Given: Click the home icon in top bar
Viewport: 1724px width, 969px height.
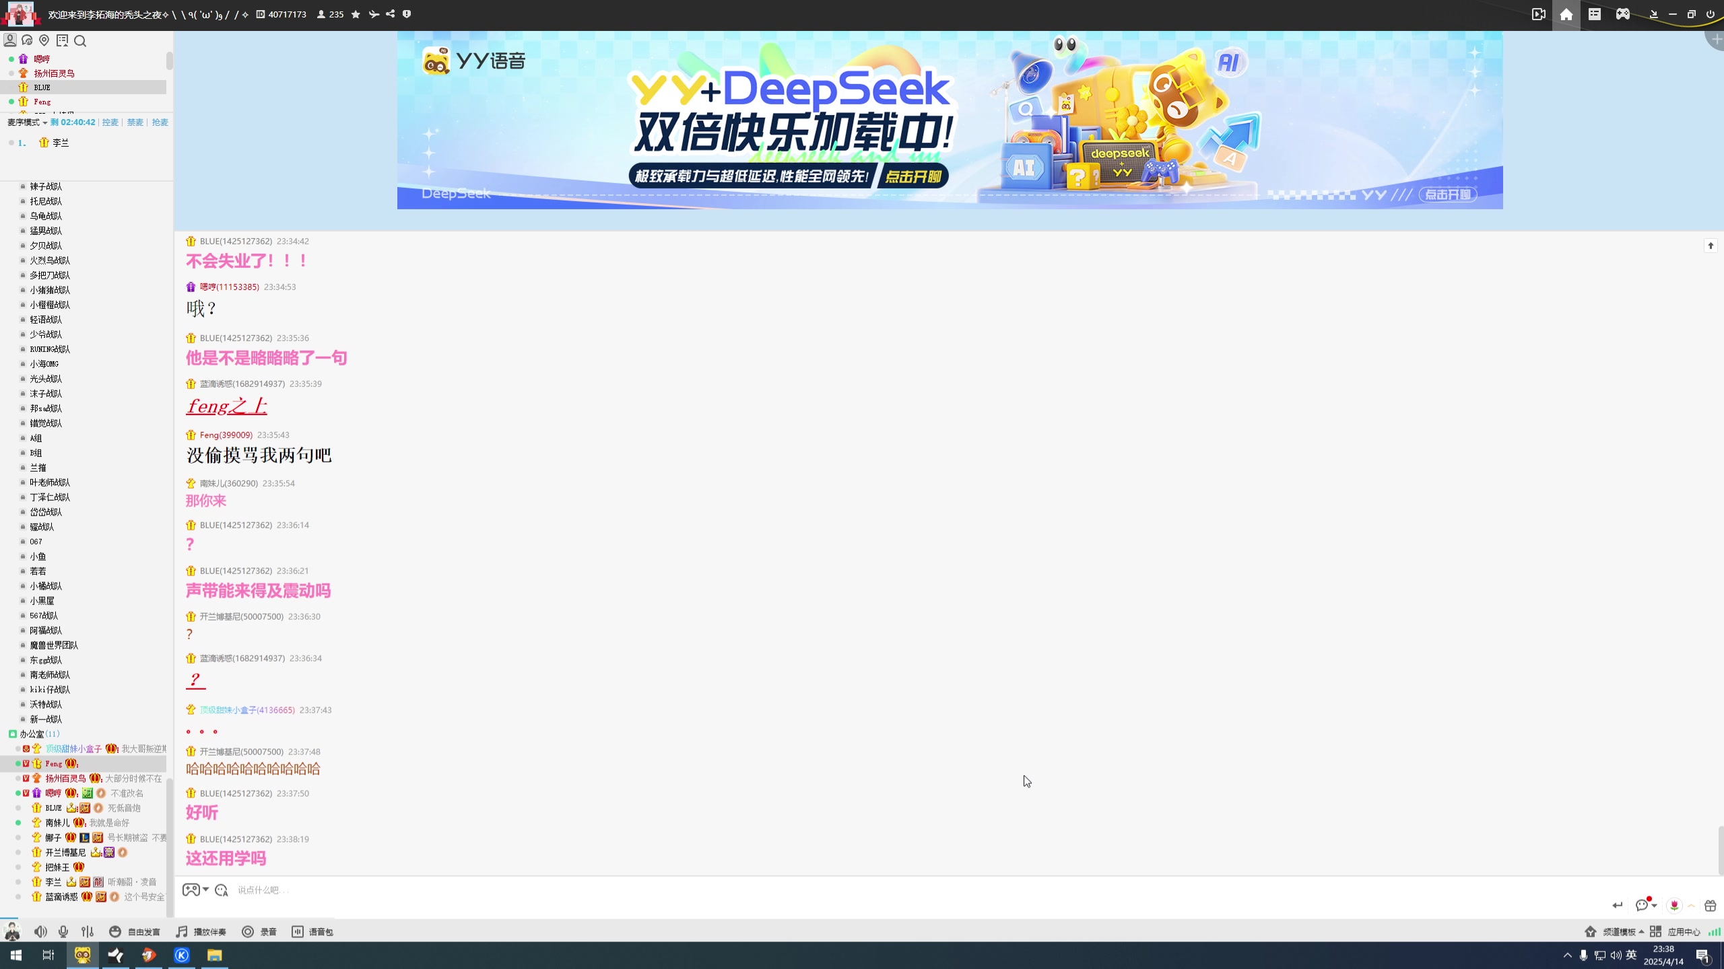Looking at the screenshot, I should (1566, 14).
